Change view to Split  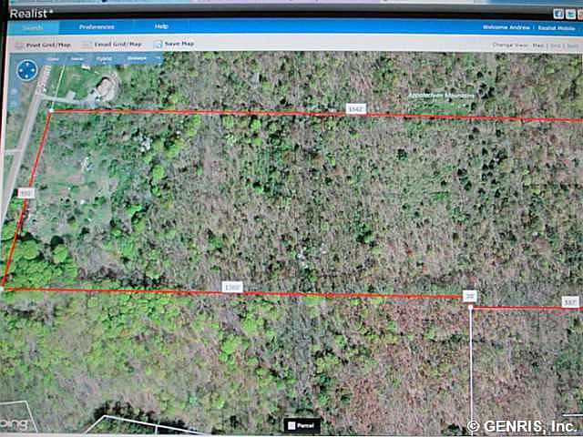click(572, 44)
